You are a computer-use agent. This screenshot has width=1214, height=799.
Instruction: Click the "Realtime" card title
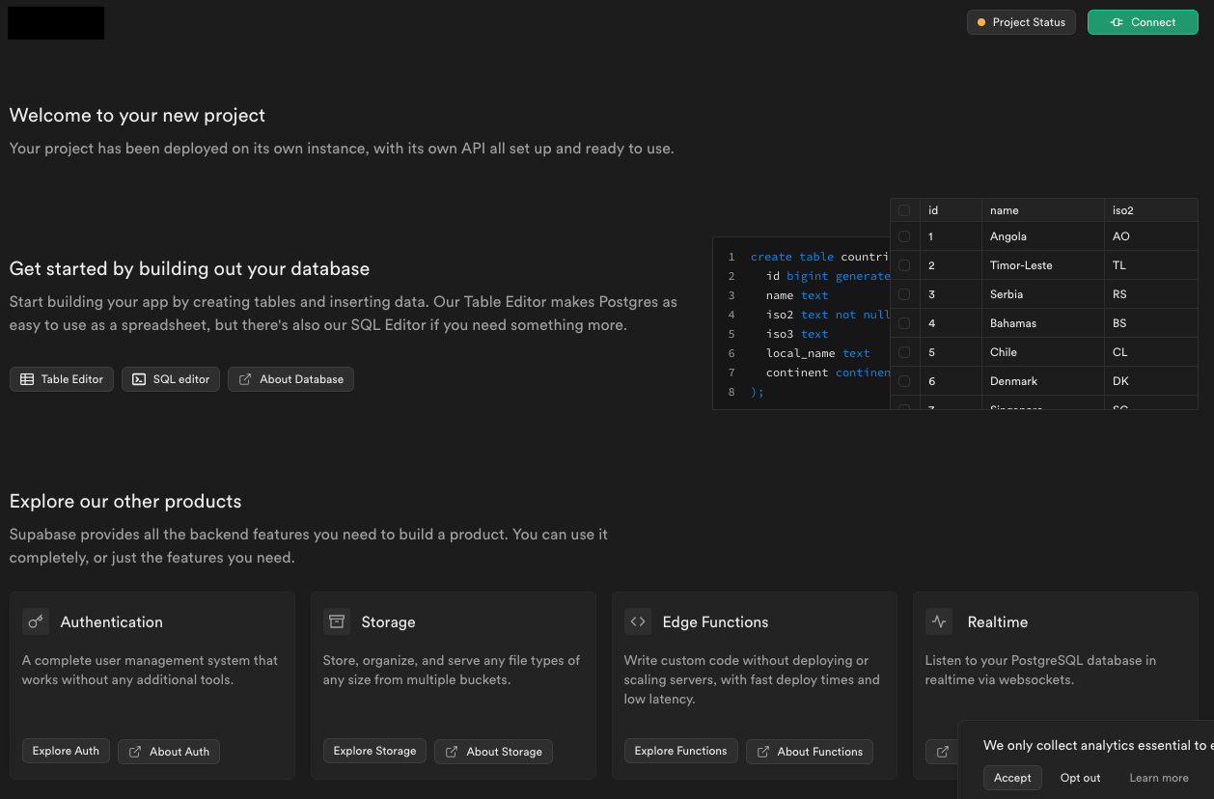998,622
